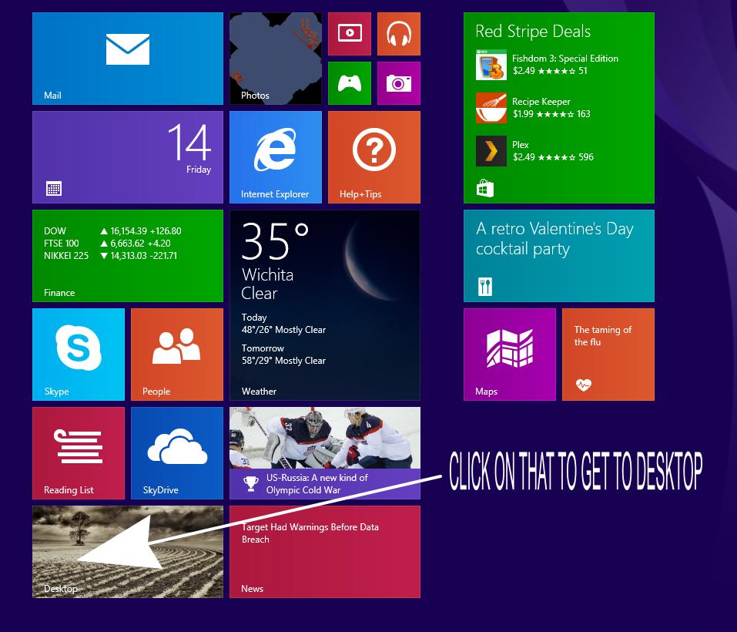Viewport: 737px width, 632px height.
Task: Open the Help+Tips tile
Action: coord(374,157)
